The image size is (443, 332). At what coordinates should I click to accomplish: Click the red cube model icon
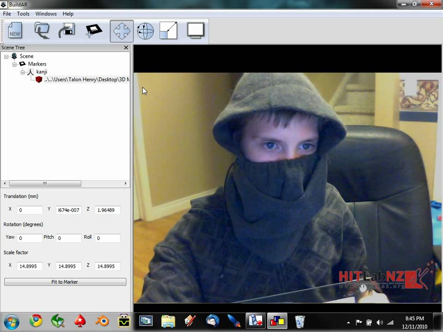point(39,80)
